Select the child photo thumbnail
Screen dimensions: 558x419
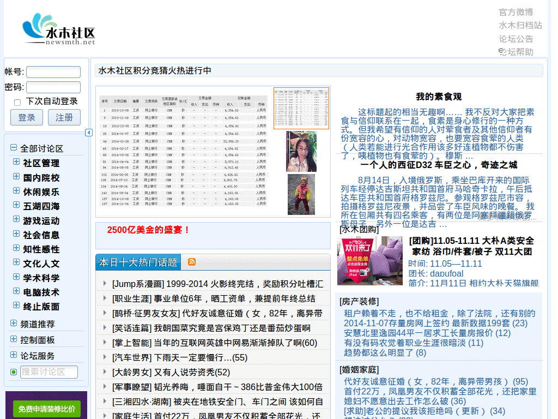(x=301, y=195)
